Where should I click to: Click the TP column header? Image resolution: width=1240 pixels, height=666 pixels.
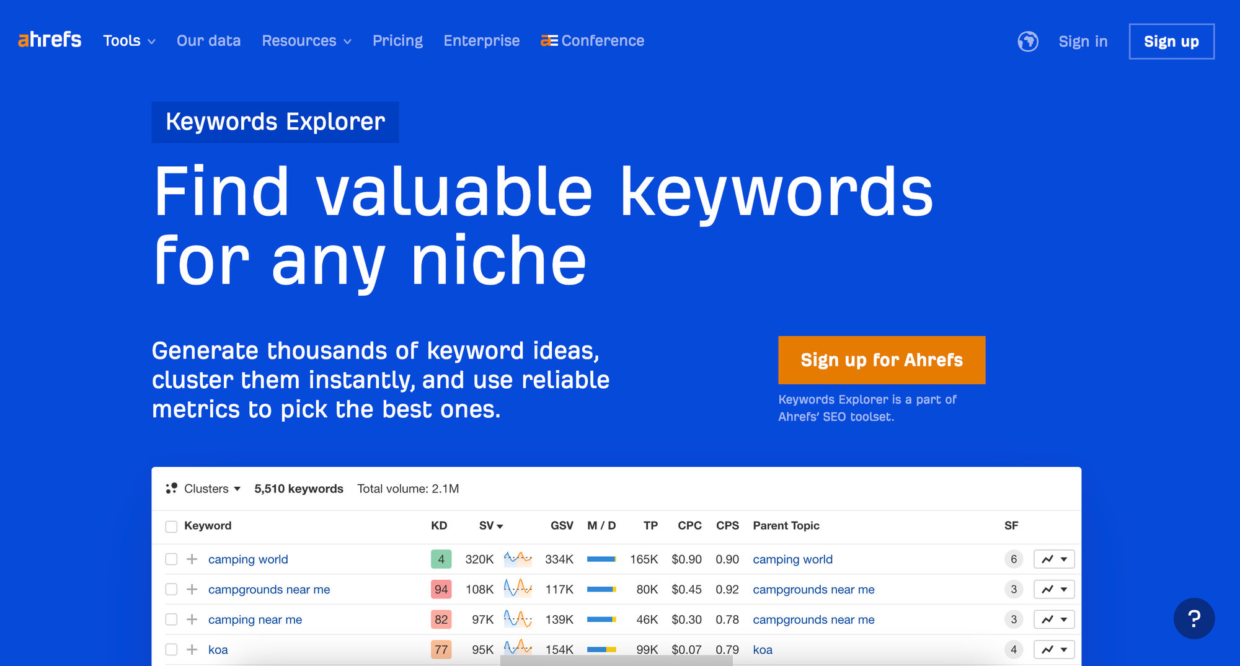click(x=650, y=526)
